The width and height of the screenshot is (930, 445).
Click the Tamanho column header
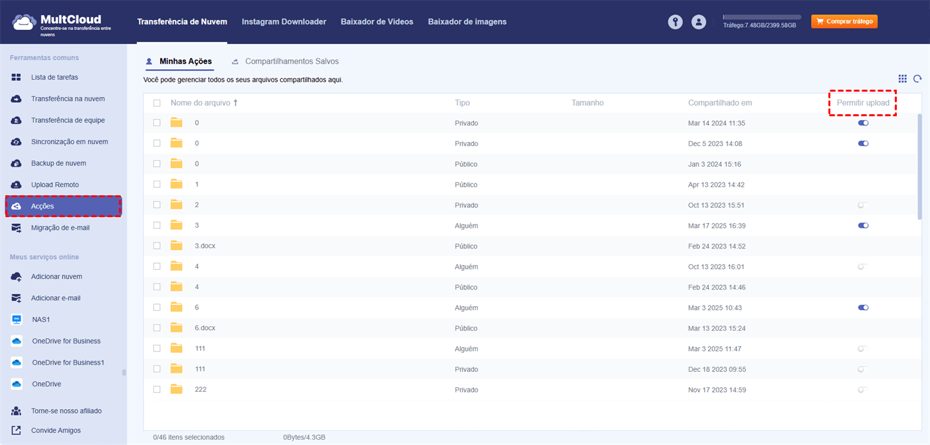coord(587,103)
